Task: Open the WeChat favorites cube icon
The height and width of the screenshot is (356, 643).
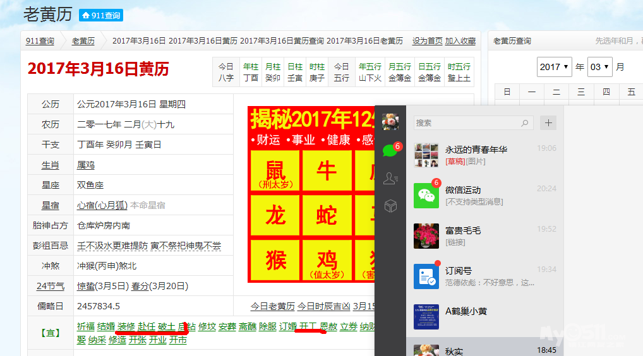Action: coord(391,206)
